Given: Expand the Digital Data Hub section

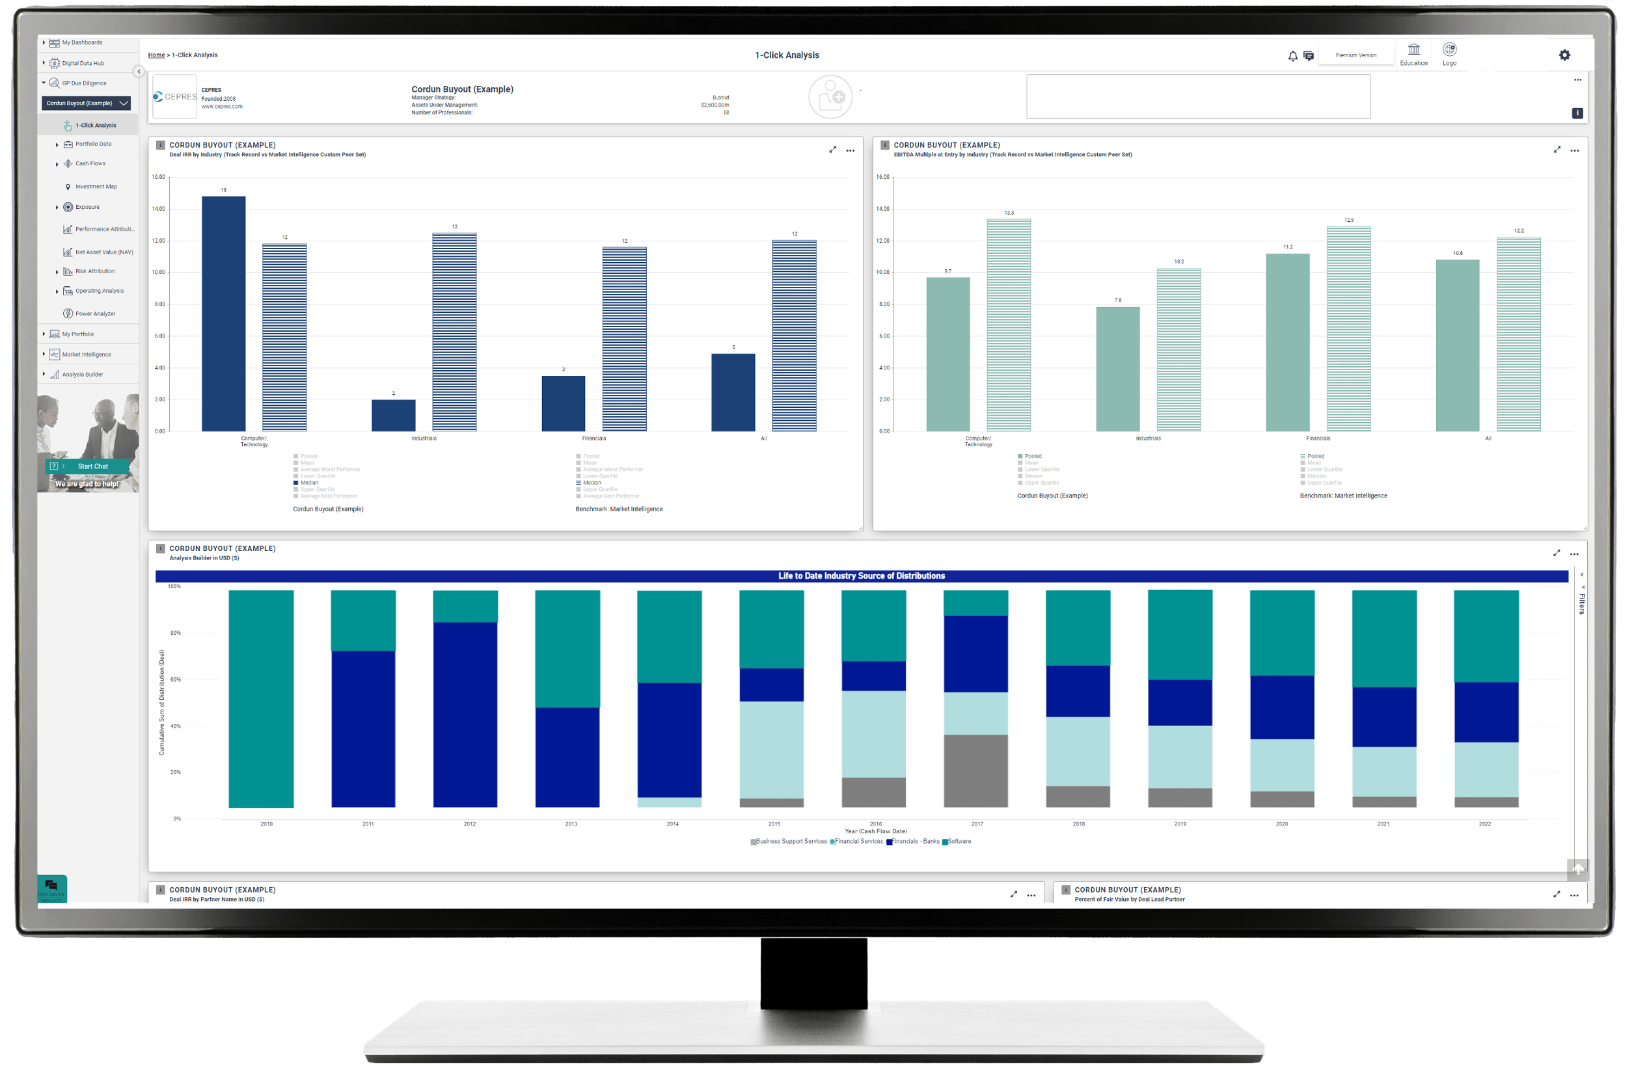Looking at the screenshot, I should [44, 63].
